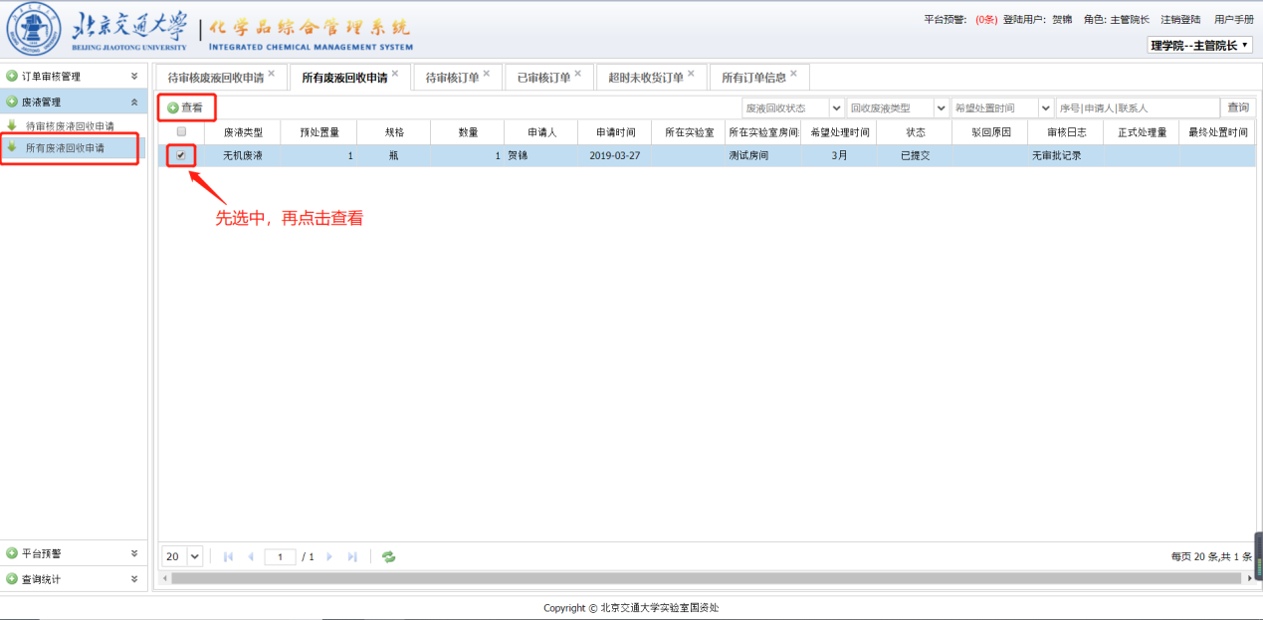Switch to the 超时未收货订单 tab
This screenshot has width=1263, height=620.
tap(646, 78)
